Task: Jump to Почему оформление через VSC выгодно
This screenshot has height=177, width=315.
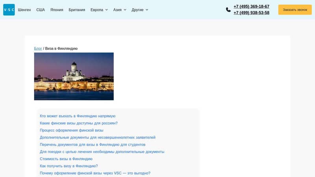Action: (x=95, y=173)
